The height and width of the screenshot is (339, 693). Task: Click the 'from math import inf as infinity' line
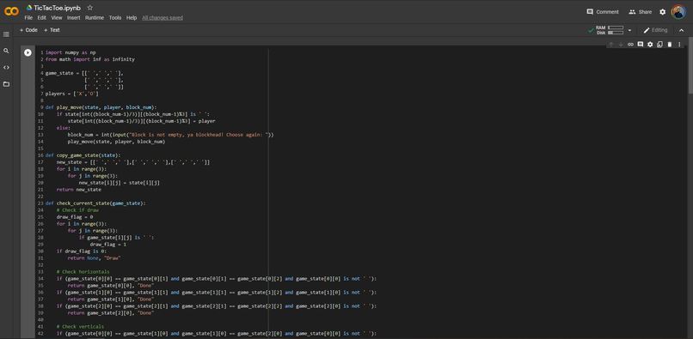pyautogui.click(x=90, y=59)
